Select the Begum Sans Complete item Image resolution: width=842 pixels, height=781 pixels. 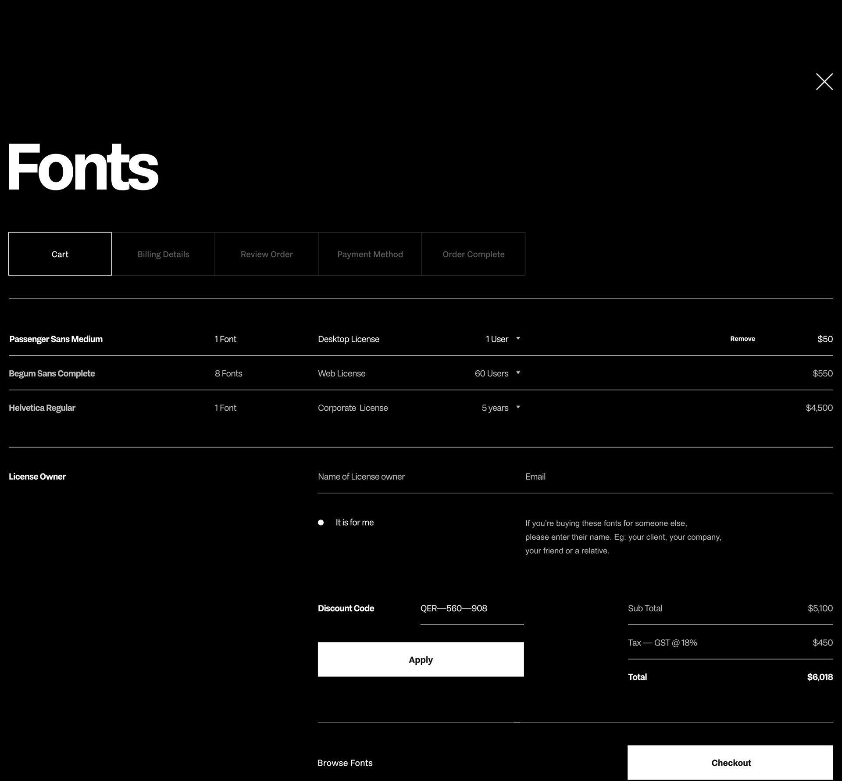coord(52,373)
